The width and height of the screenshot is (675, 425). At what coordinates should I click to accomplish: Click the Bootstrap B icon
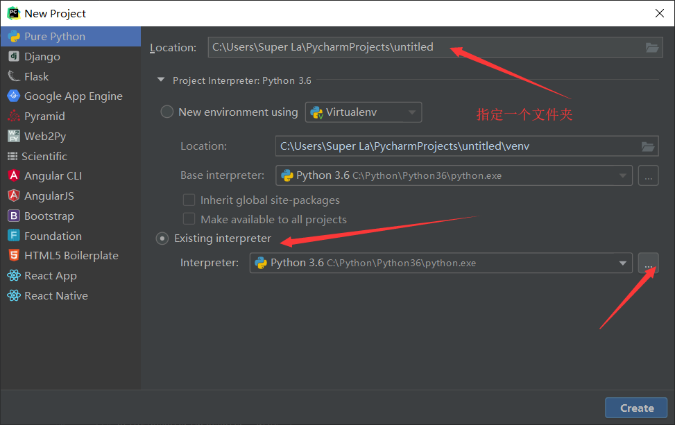coord(14,216)
